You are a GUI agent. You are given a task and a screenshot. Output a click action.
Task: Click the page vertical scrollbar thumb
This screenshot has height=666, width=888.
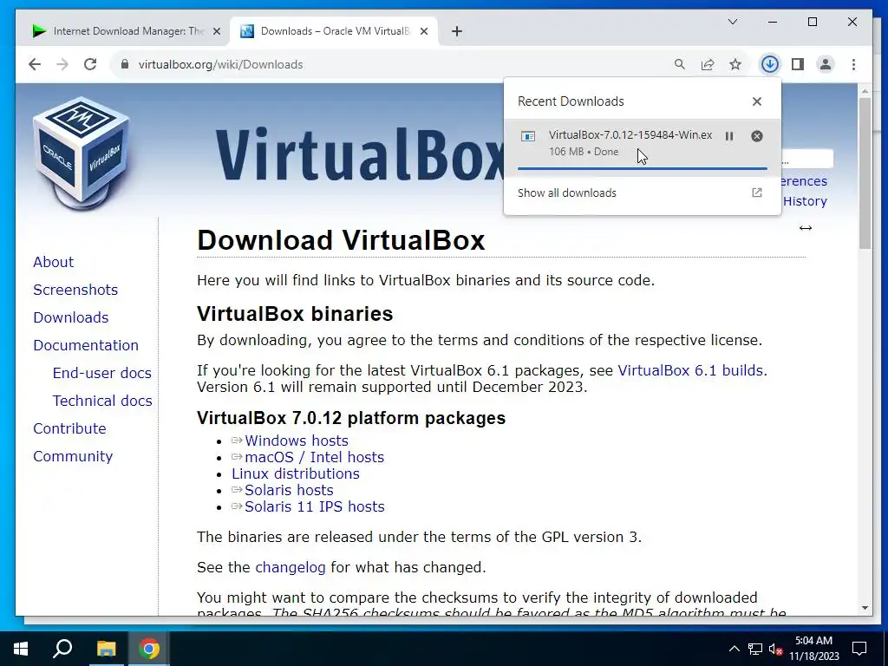pos(865,173)
